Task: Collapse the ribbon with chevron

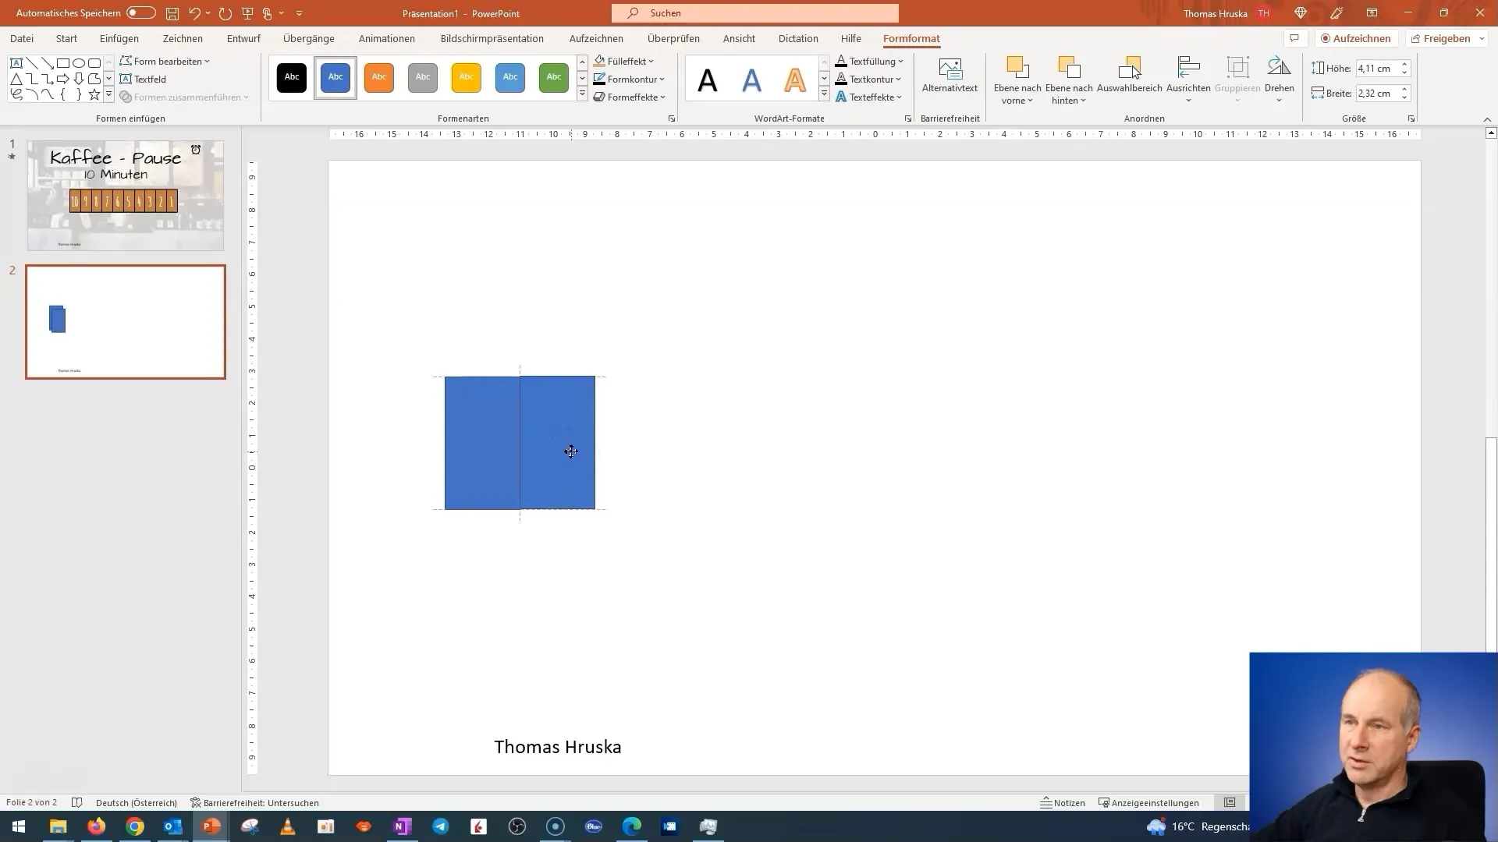Action: click(x=1487, y=119)
